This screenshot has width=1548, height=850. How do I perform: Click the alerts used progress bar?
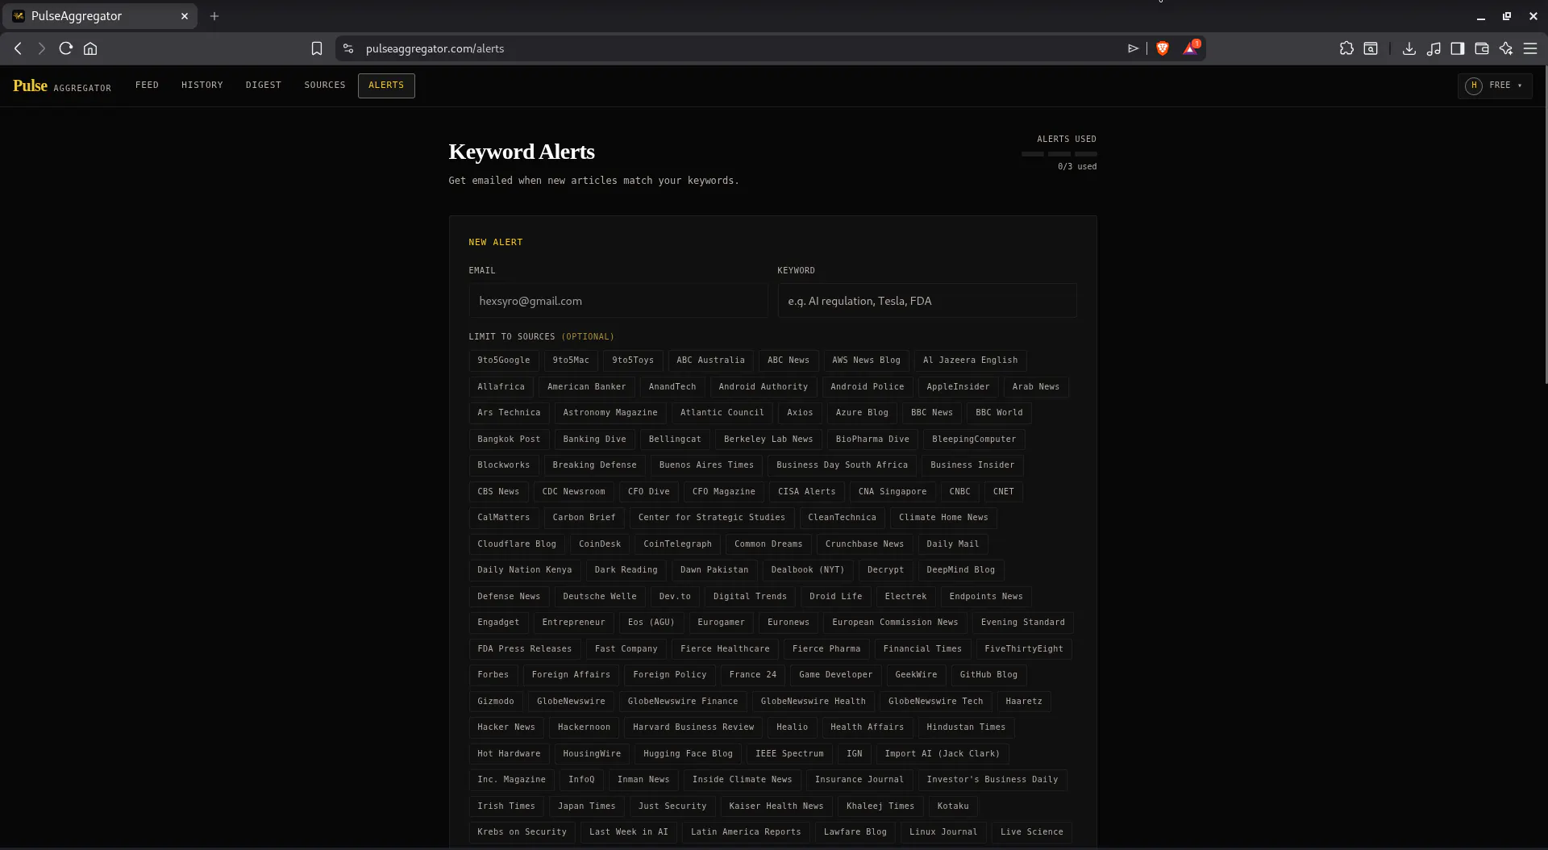(x=1059, y=153)
